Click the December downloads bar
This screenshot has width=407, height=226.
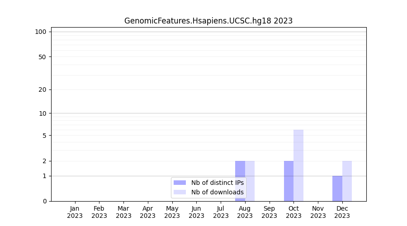347,181
